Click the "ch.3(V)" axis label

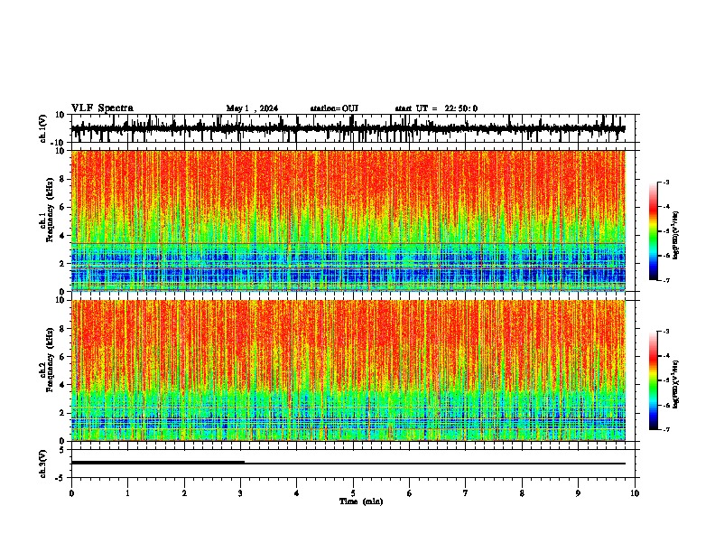pyautogui.click(x=43, y=464)
